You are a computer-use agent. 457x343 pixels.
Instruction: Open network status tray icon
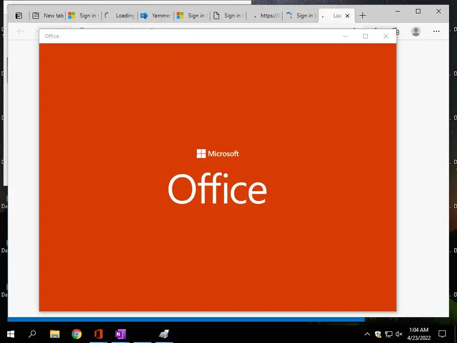(389, 334)
